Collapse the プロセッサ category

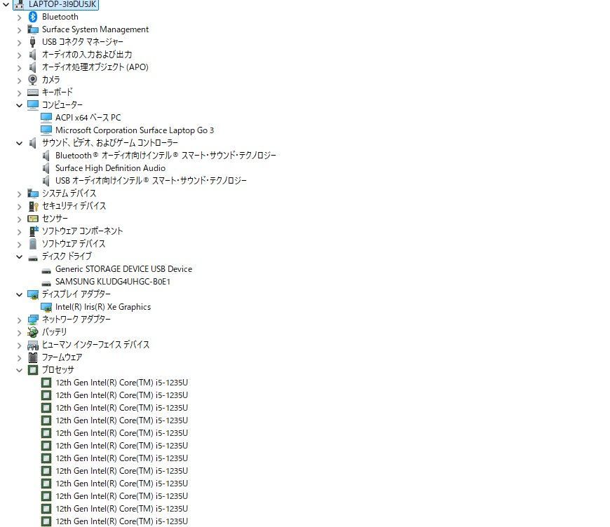point(19,369)
